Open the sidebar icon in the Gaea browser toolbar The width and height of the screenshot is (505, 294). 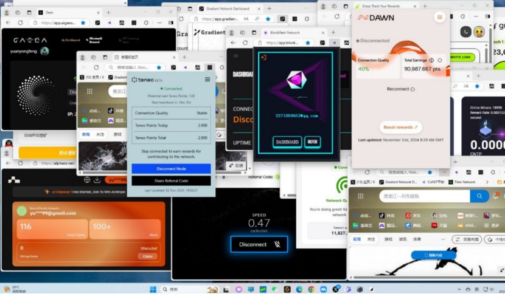pyautogui.click(x=171, y=23)
